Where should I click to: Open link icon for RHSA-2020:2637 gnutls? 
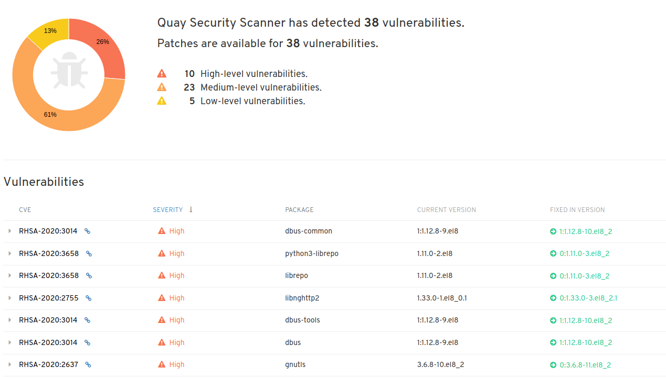(x=89, y=365)
